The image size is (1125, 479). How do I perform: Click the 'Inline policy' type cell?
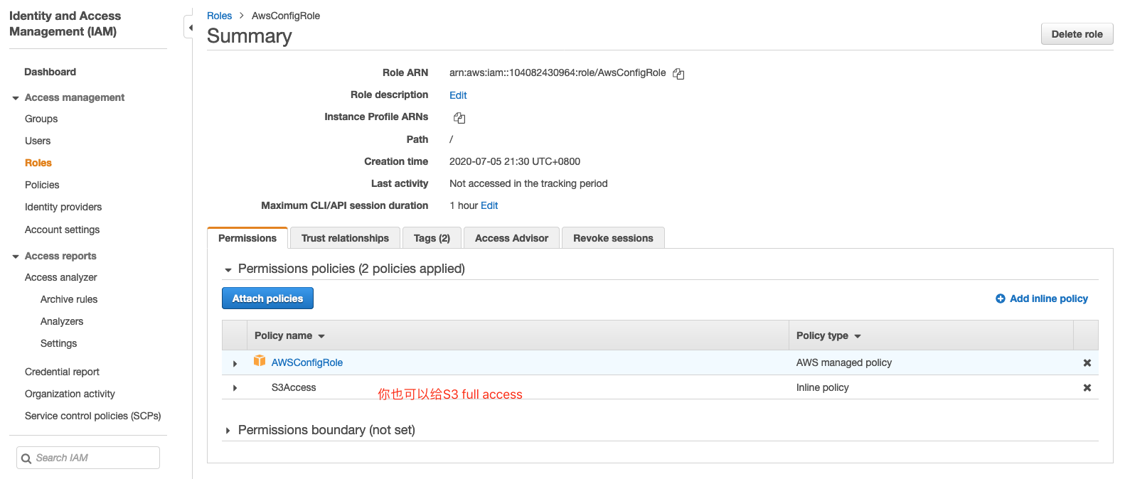[x=823, y=387]
